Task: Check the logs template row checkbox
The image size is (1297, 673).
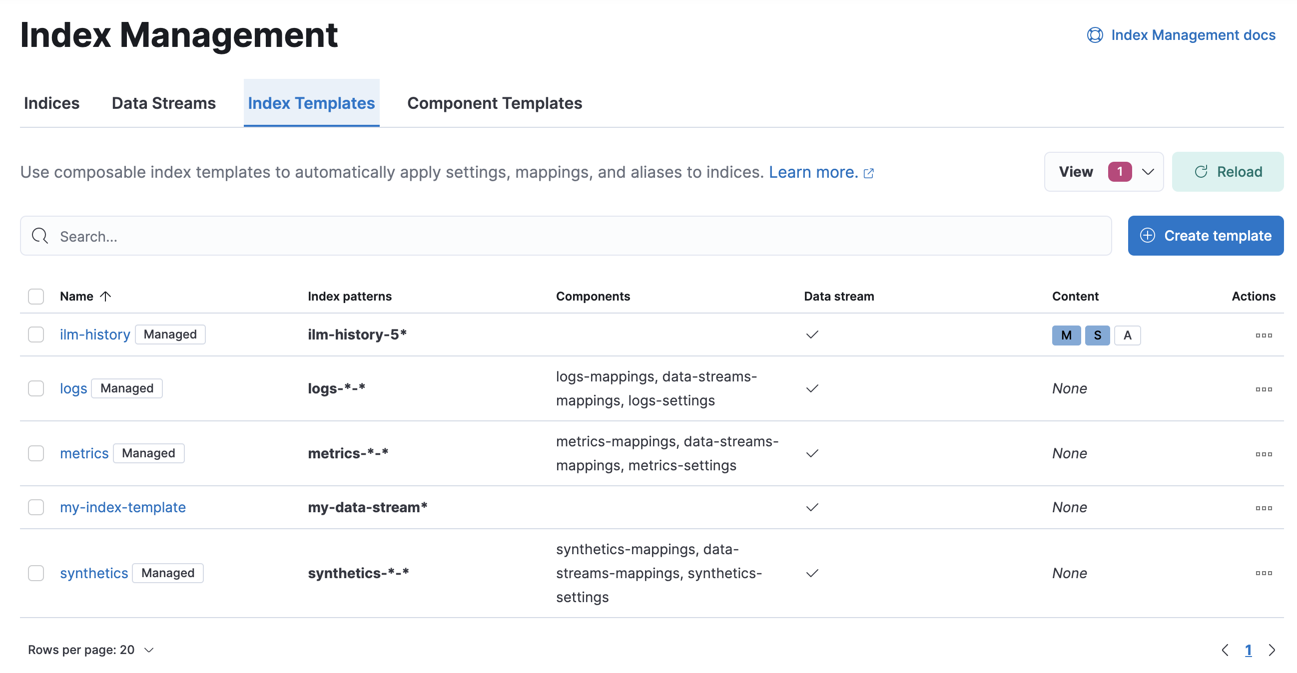Action: pos(36,388)
